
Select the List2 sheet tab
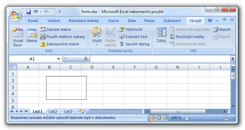click(53, 111)
